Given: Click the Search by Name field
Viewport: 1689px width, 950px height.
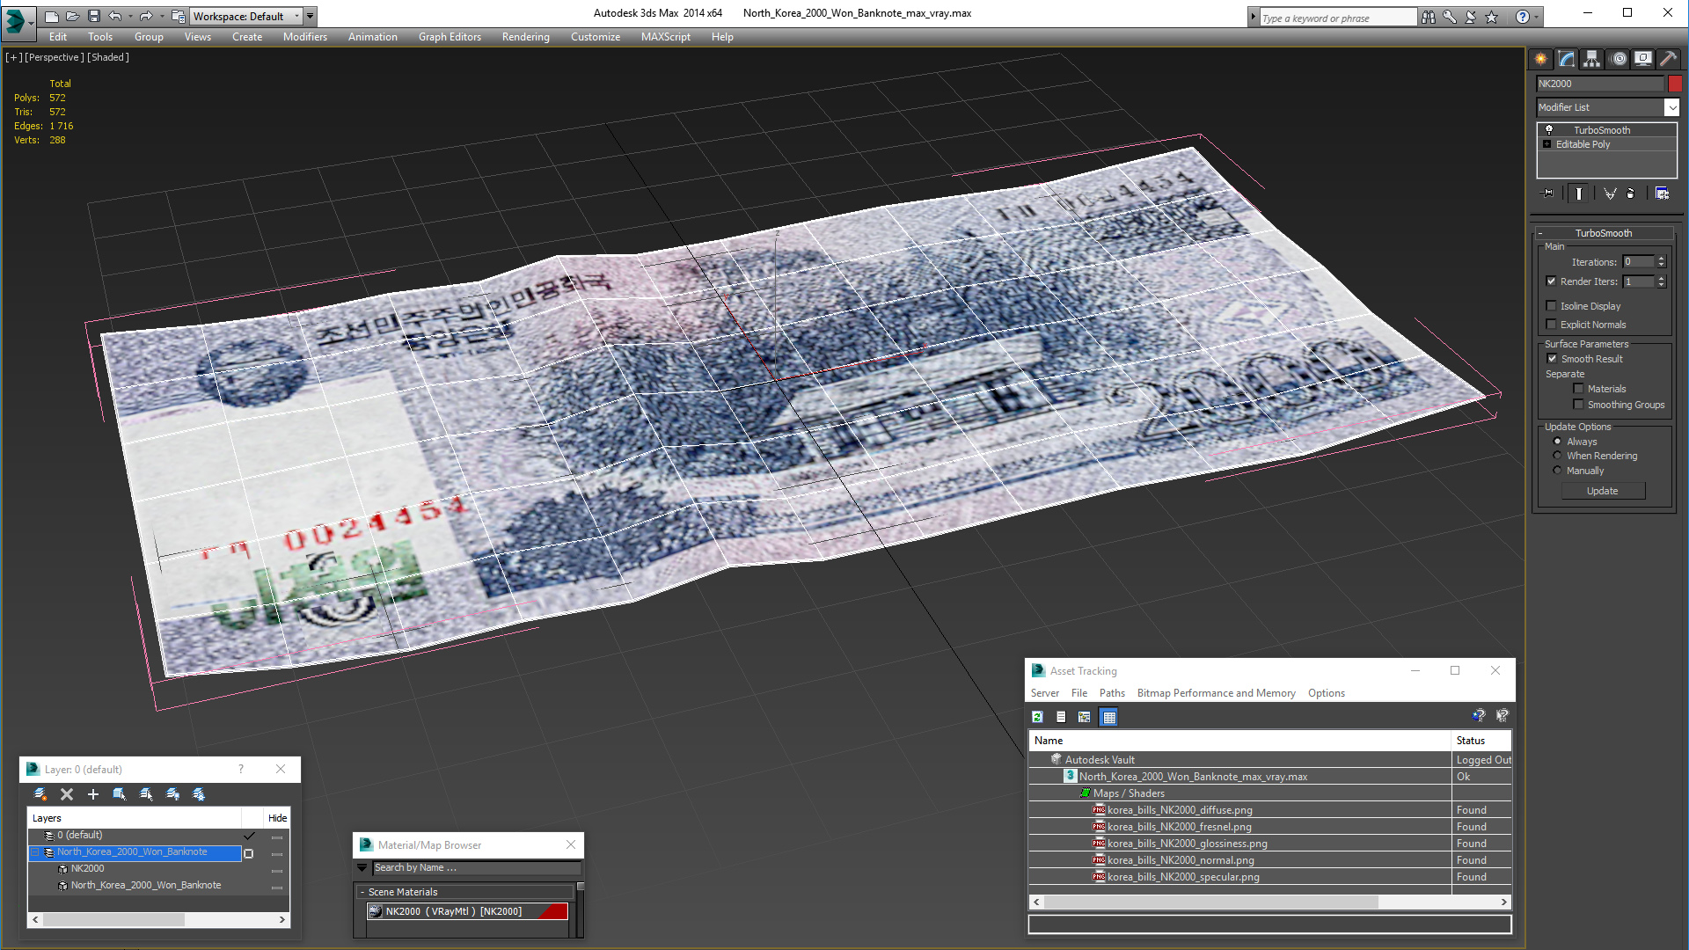Looking at the screenshot, I should click(476, 868).
